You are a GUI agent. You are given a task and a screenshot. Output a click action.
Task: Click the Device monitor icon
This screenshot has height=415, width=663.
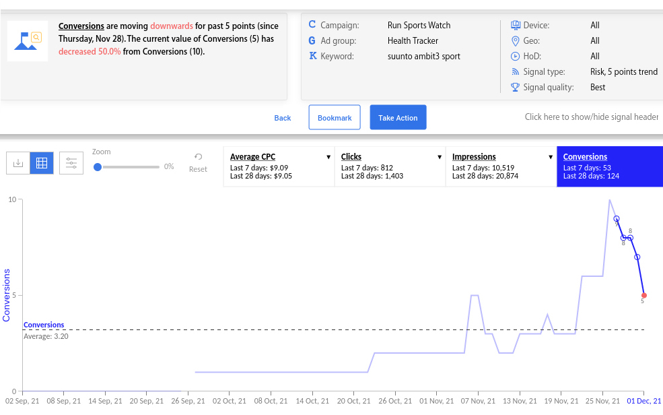click(x=516, y=26)
